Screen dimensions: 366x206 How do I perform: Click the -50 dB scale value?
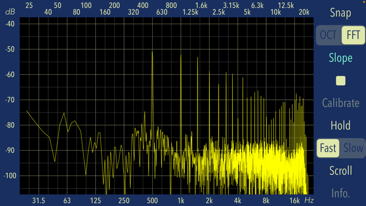click(x=9, y=49)
